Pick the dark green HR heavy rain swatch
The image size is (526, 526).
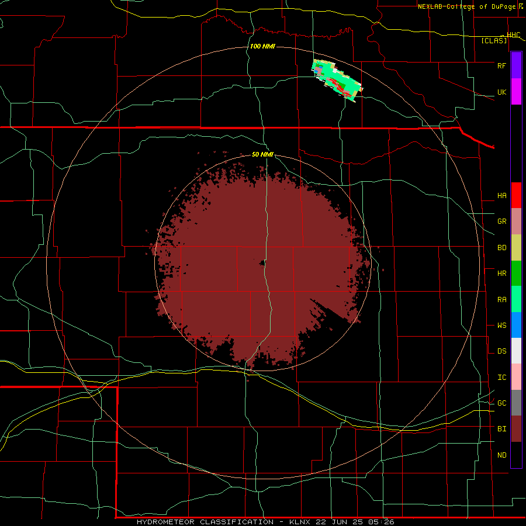(x=516, y=274)
